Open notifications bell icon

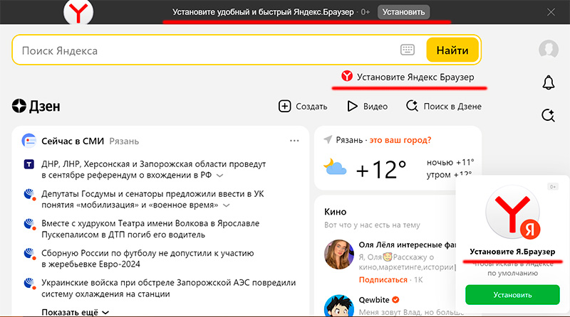coord(548,82)
